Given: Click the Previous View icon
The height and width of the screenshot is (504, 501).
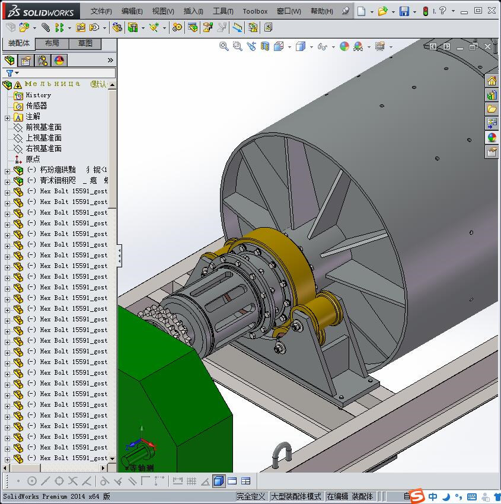Looking at the screenshot, I should [251, 47].
